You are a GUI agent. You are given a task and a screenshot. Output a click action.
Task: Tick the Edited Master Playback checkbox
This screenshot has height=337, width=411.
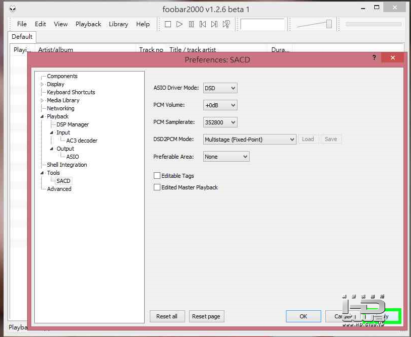point(157,187)
